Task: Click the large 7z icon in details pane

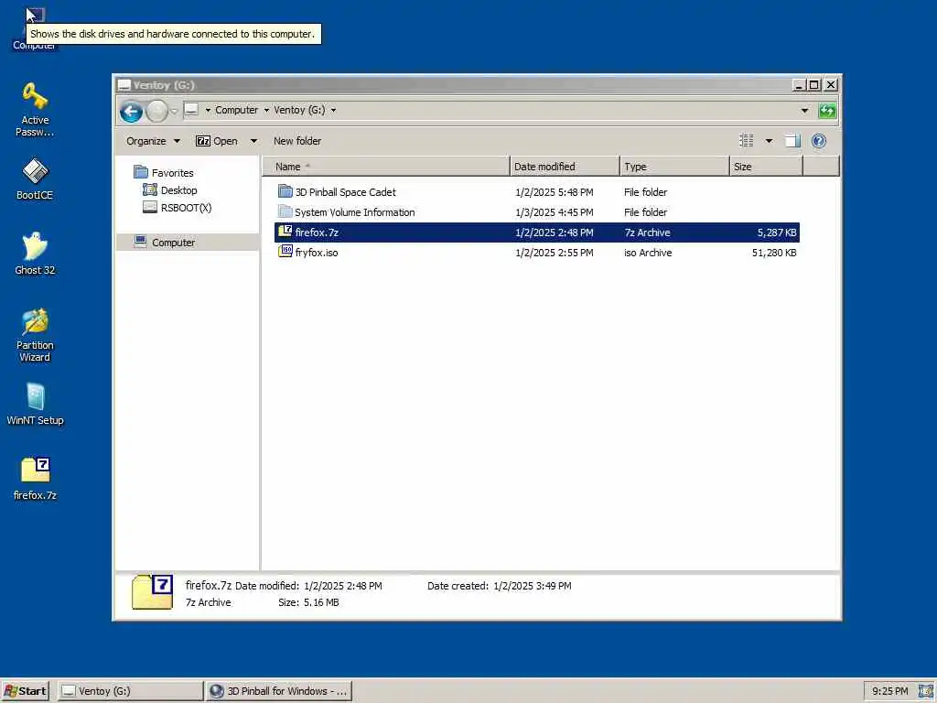Action: click(x=153, y=592)
